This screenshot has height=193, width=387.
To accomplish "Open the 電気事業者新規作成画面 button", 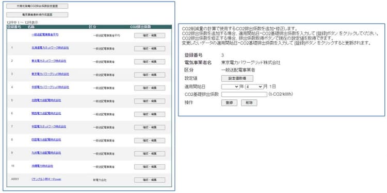I will 37,15.
